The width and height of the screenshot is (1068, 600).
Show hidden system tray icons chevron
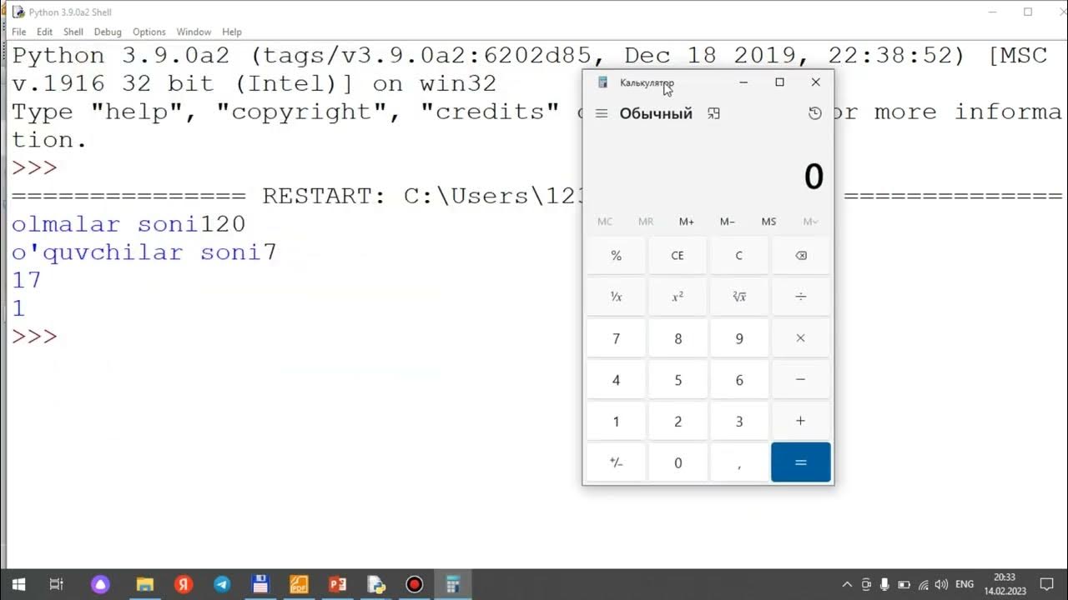click(x=848, y=584)
